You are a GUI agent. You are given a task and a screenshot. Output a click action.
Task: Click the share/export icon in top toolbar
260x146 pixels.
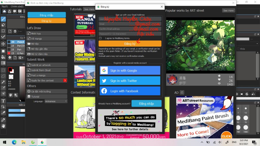(9, 11)
